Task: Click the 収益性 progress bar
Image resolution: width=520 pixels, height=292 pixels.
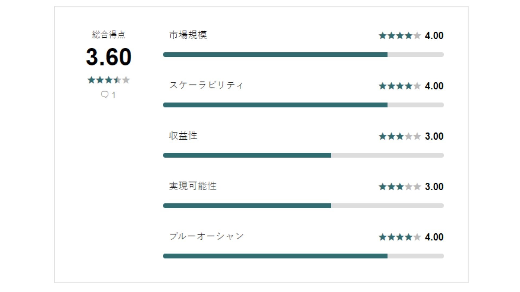Action: tap(303, 155)
